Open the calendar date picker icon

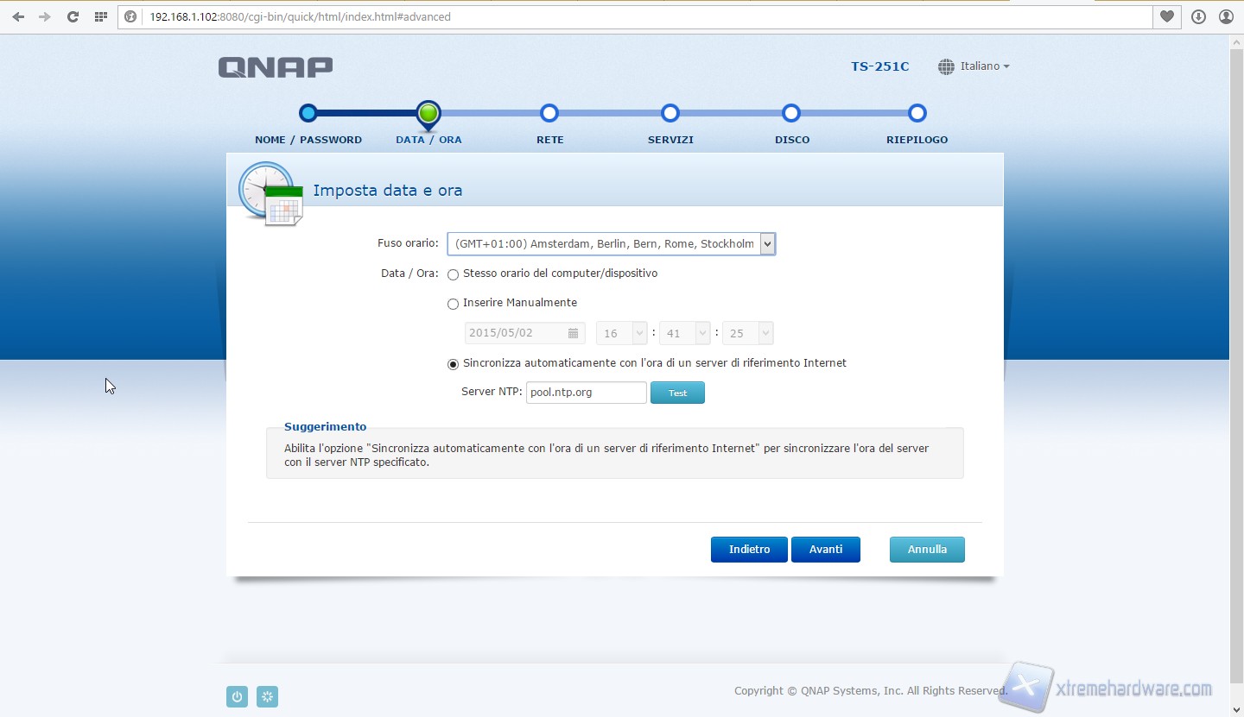click(x=573, y=333)
